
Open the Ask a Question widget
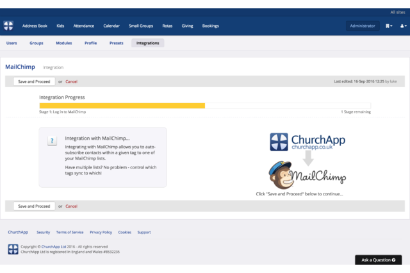[378, 260]
